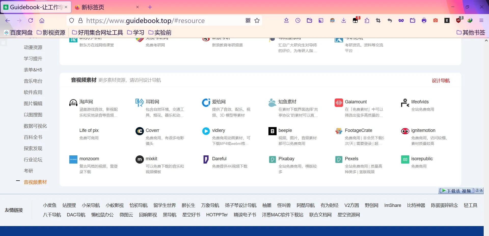Open the browsing history clock icon

[x=297, y=20]
